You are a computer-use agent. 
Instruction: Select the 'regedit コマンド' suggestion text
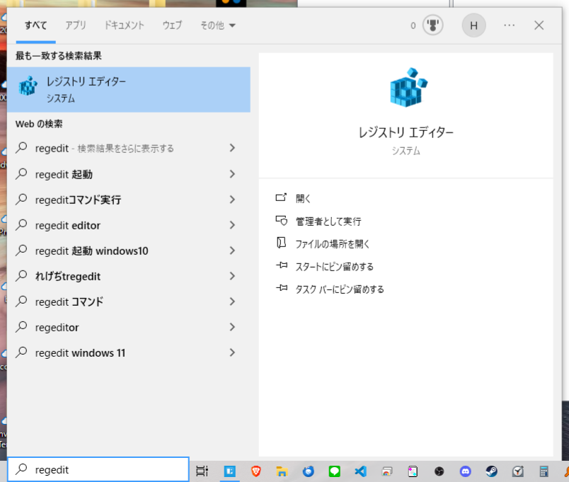point(69,302)
